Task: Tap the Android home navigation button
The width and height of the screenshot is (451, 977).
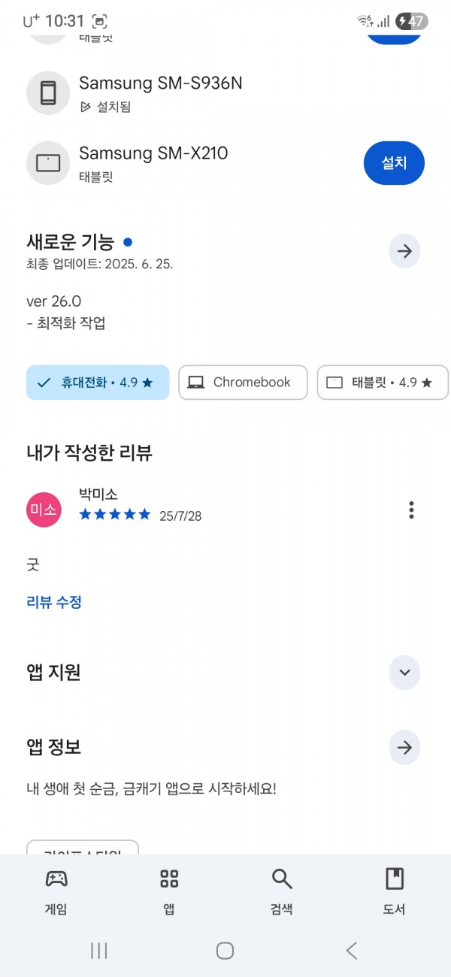Action: click(225, 951)
